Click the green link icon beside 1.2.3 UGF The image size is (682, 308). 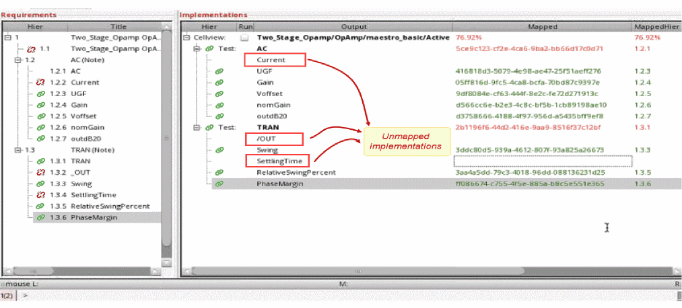pos(41,94)
